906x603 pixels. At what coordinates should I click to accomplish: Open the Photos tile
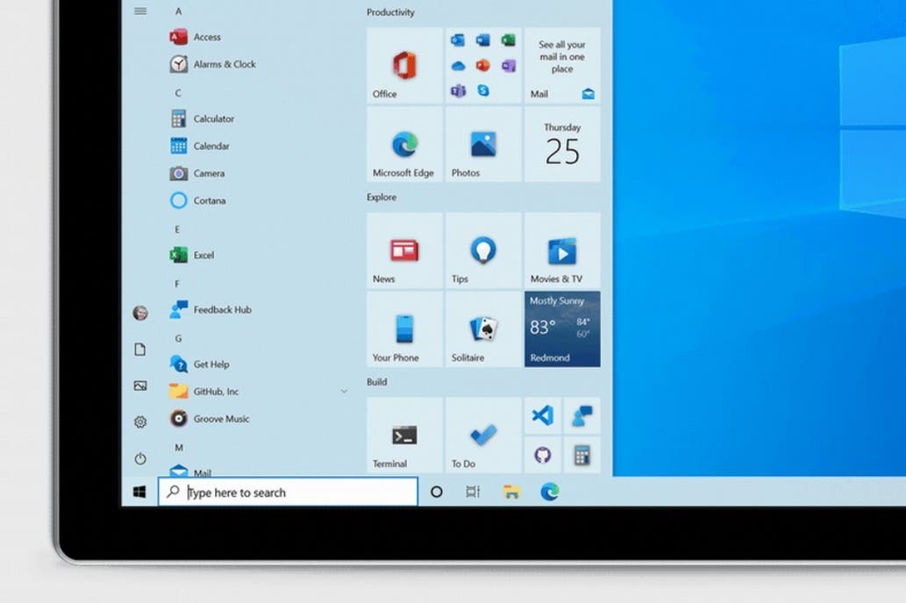(x=482, y=145)
